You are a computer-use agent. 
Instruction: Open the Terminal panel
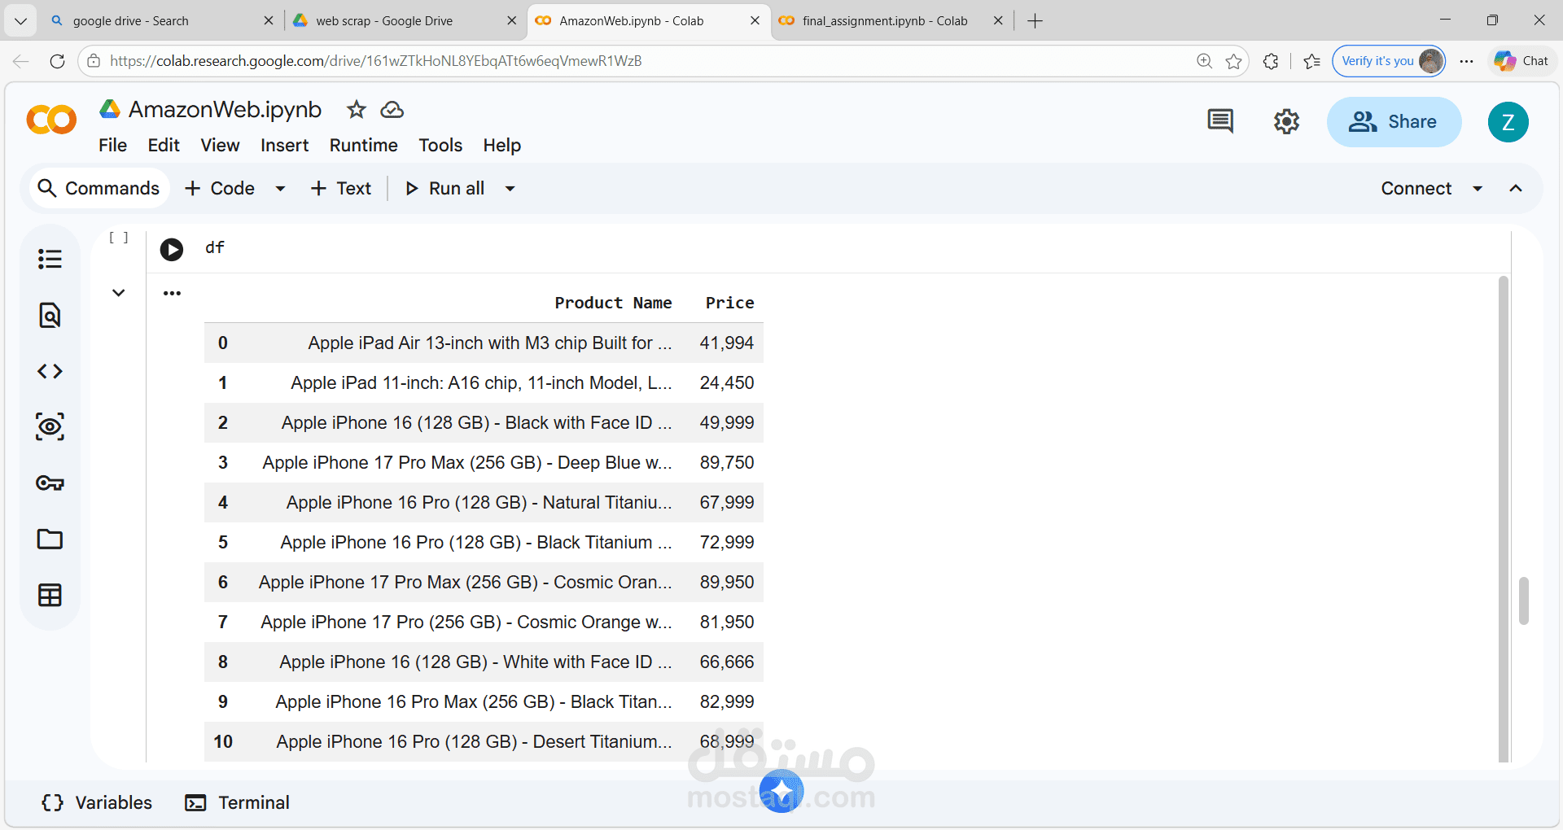(x=238, y=803)
